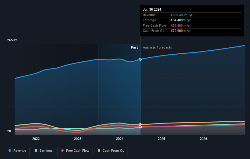Click the pink Free Cash Flow legend dot

click(62, 151)
